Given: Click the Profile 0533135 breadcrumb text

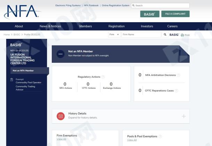Looking at the screenshot, I should click(x=32, y=35).
